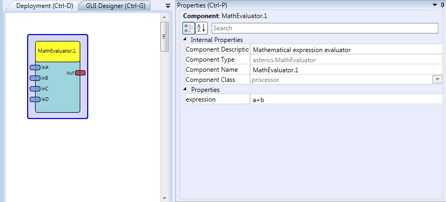
Task: Click the Component Class label
Action: coord(210,80)
